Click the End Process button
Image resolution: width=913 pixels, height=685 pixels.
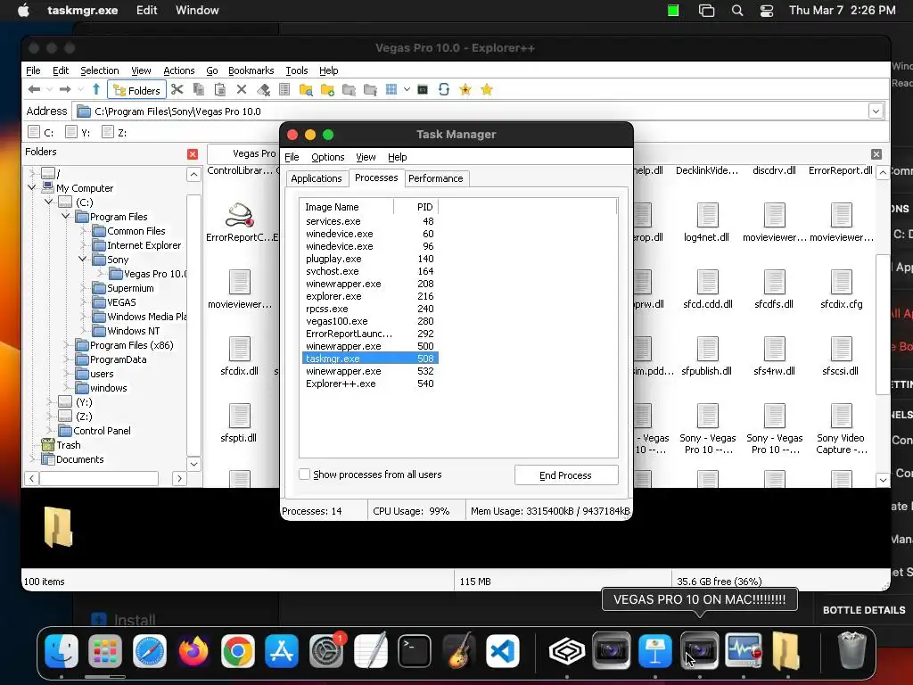coord(566,475)
